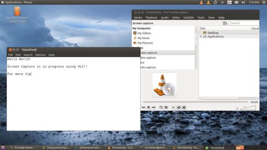
Task: Select the Desktop row in playlist
Action: pos(229,32)
